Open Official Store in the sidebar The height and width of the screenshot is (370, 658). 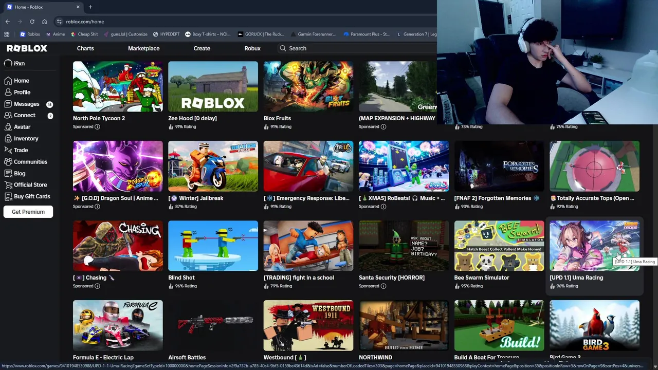pyautogui.click(x=25, y=185)
